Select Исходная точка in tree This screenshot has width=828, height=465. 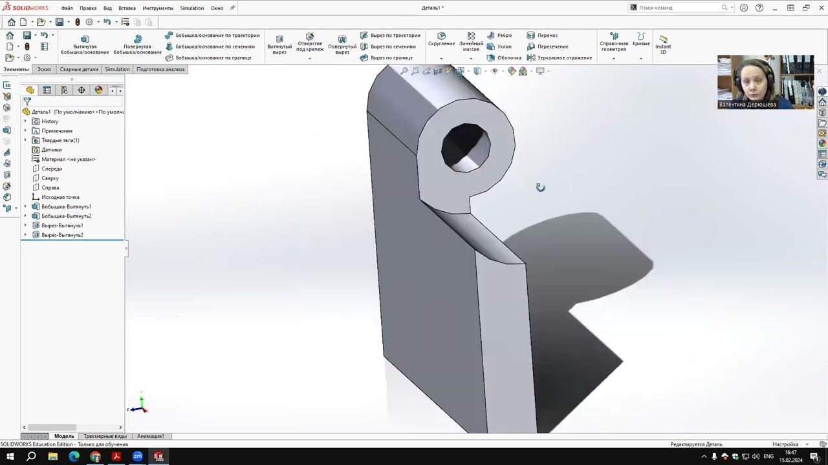tap(60, 197)
